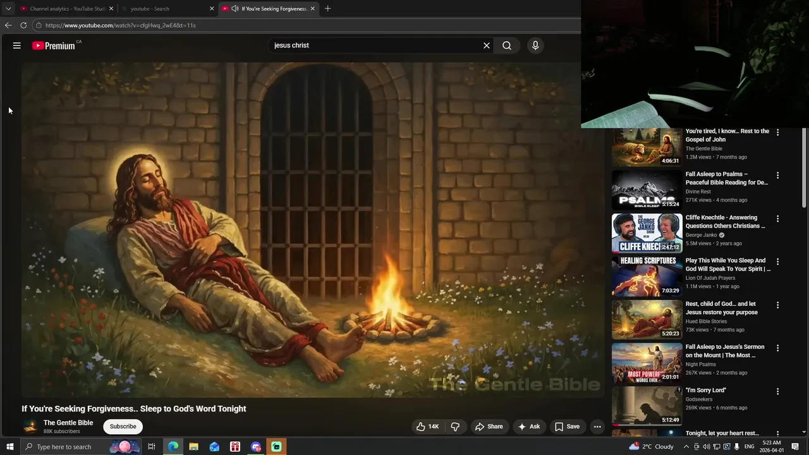Mute the tab via speaker icon

[x=235, y=9]
